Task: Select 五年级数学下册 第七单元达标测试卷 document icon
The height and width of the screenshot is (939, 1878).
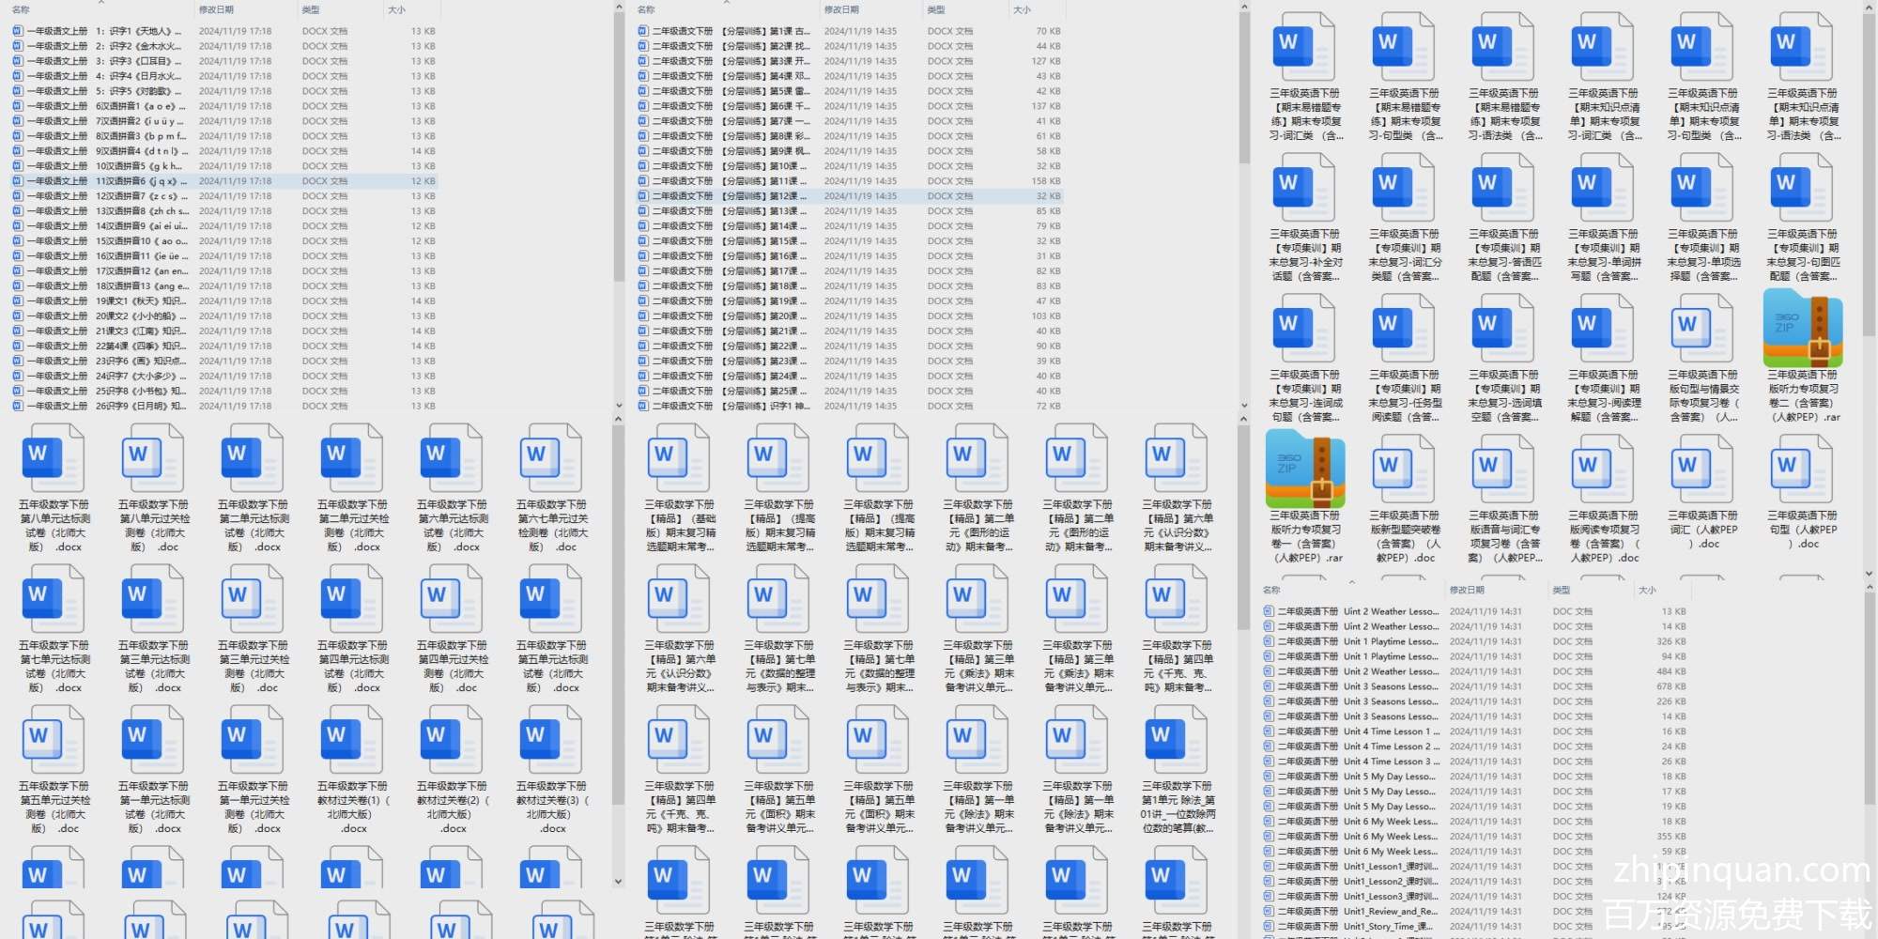Action: pyautogui.click(x=54, y=599)
